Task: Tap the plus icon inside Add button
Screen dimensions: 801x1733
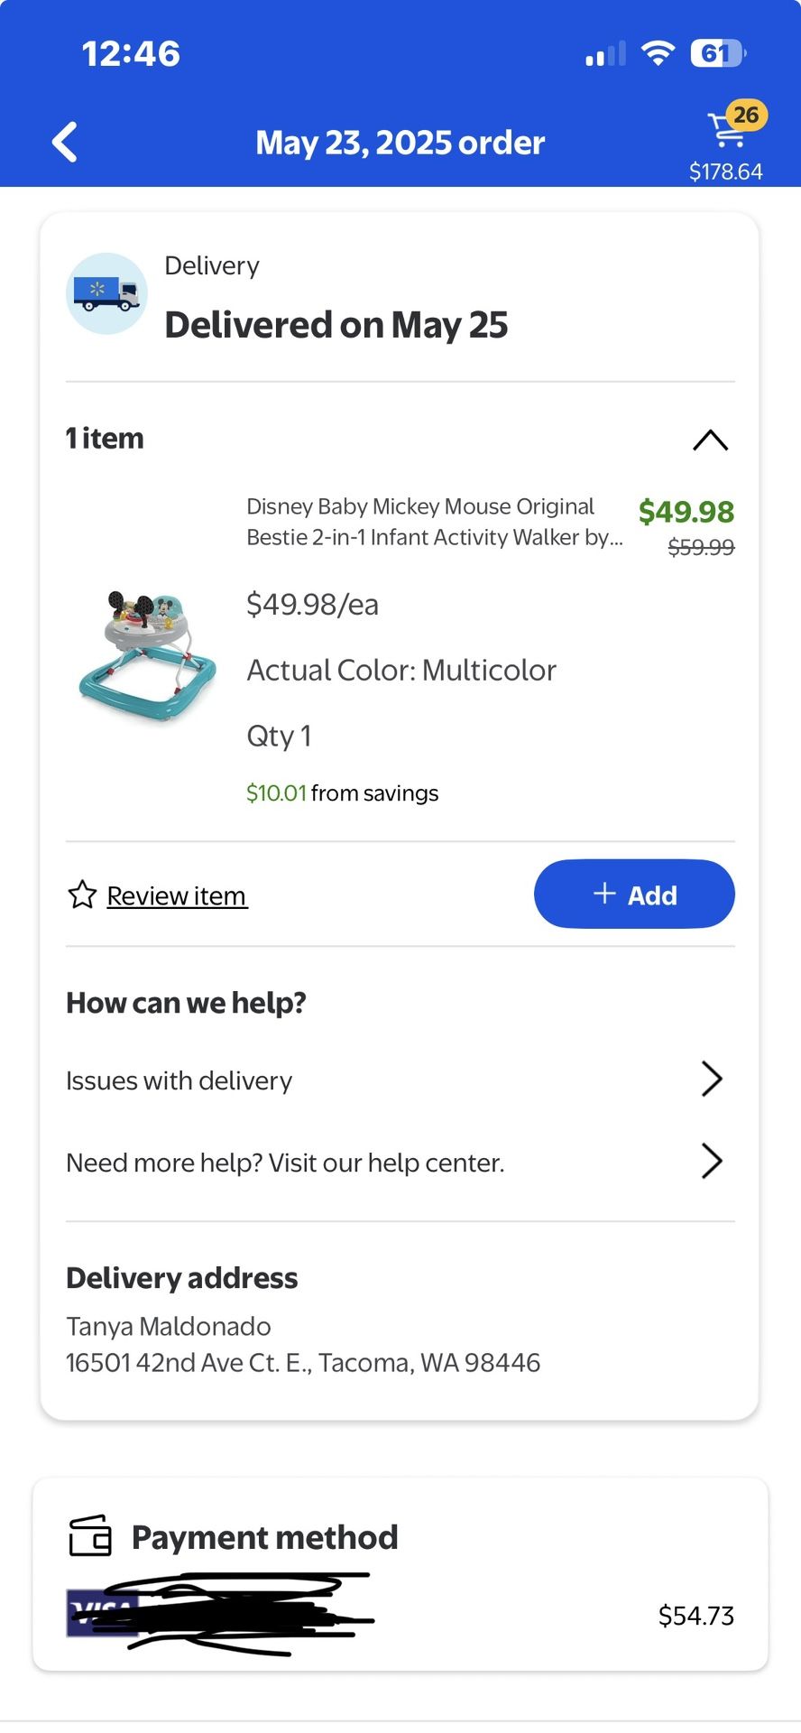Action: pos(603,894)
